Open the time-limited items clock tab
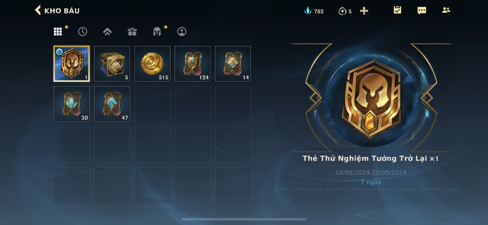The image size is (488, 225). pos(83,32)
